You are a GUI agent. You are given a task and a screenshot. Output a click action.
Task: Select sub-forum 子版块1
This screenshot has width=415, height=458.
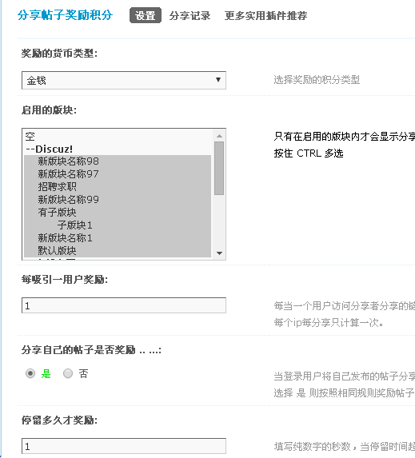(x=118, y=225)
